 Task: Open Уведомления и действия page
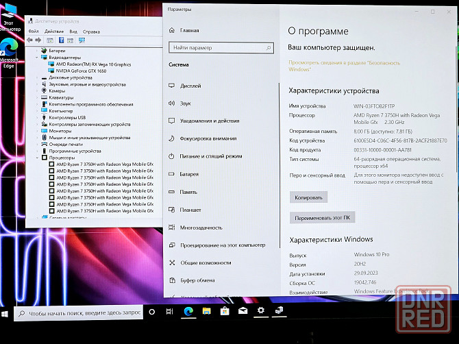tap(204, 121)
